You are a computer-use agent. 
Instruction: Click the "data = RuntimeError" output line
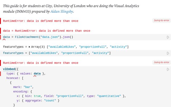pyautogui.click(x=46, y=31)
